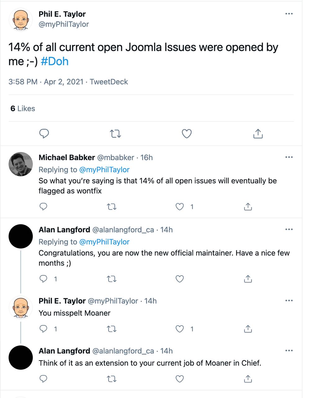The image size is (309, 398).
Task: Like Michael Babker's wontfix reply
Action: point(180,206)
